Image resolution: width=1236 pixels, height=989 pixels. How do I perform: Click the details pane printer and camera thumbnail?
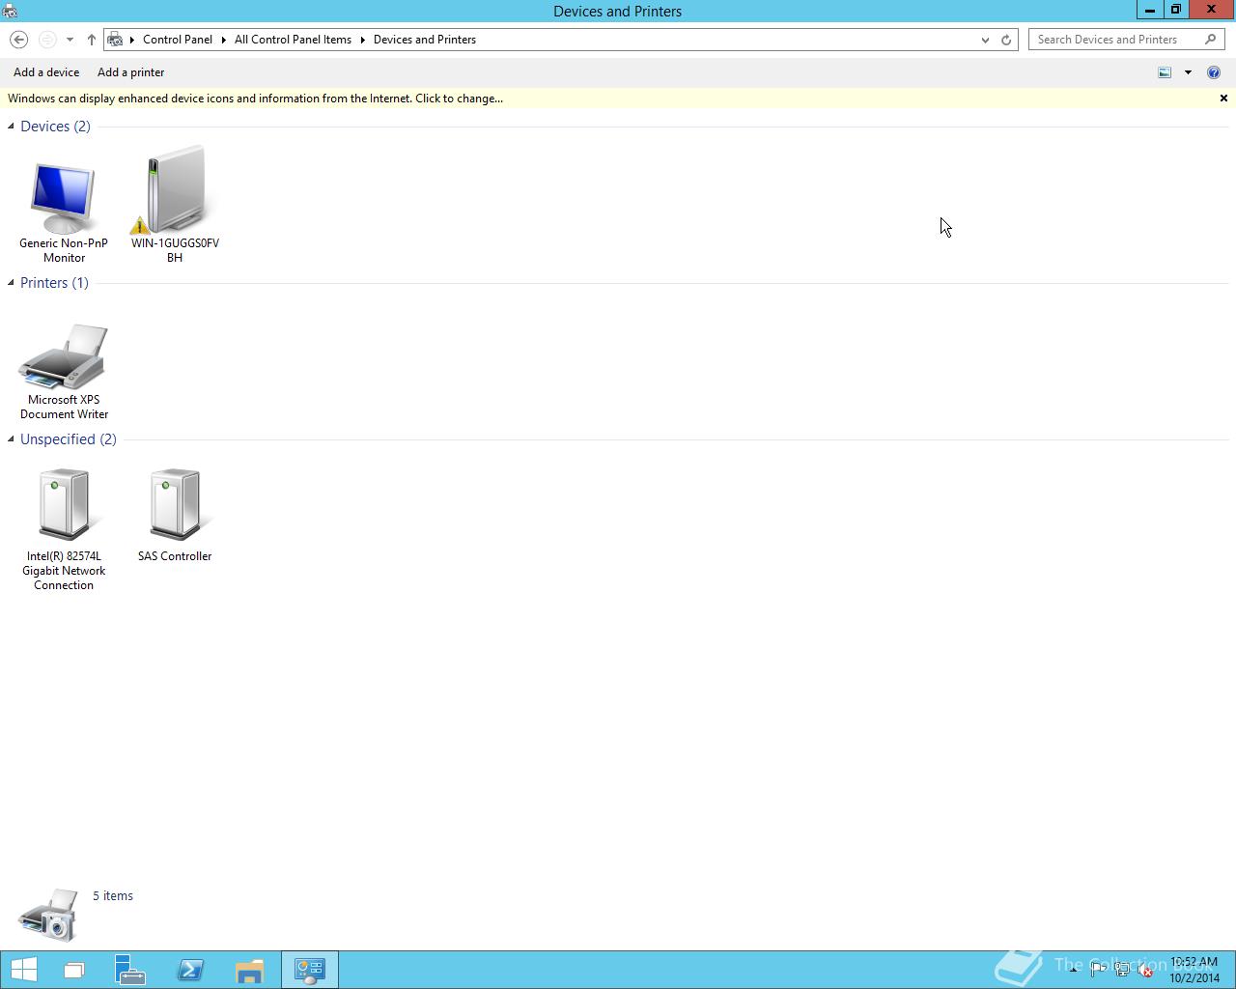click(x=48, y=915)
